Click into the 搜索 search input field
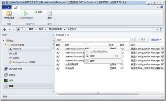The width and height of the screenshot is (166, 101). (93, 40)
